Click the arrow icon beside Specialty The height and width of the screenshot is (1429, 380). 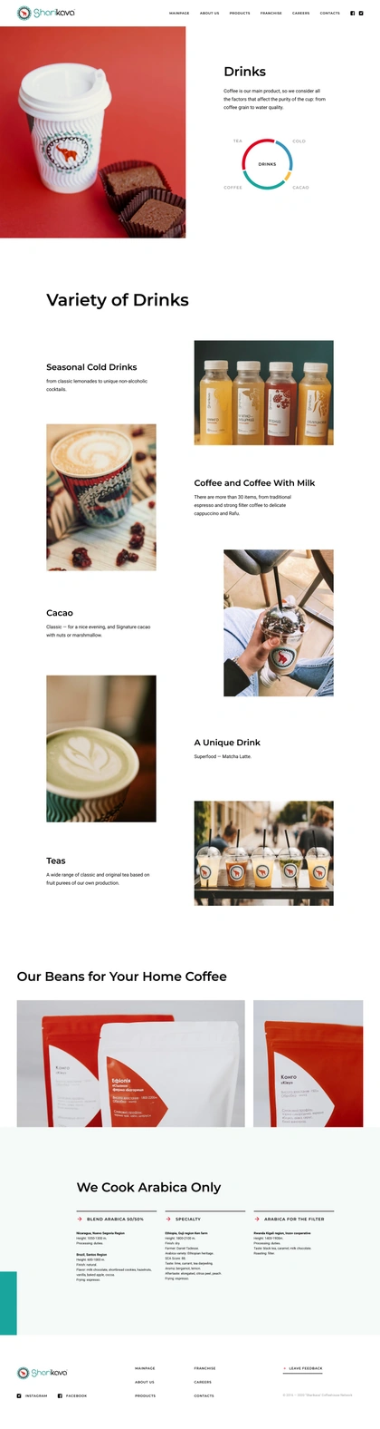click(168, 1219)
